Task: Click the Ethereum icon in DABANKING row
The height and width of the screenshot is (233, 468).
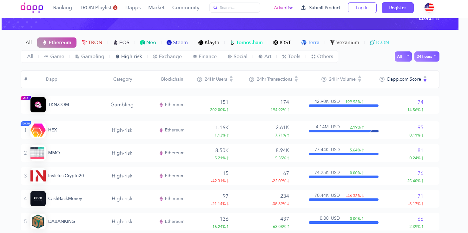Action: pyautogui.click(x=161, y=222)
